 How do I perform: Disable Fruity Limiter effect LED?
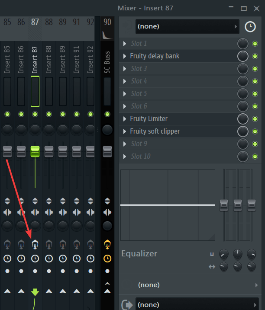[255, 119]
